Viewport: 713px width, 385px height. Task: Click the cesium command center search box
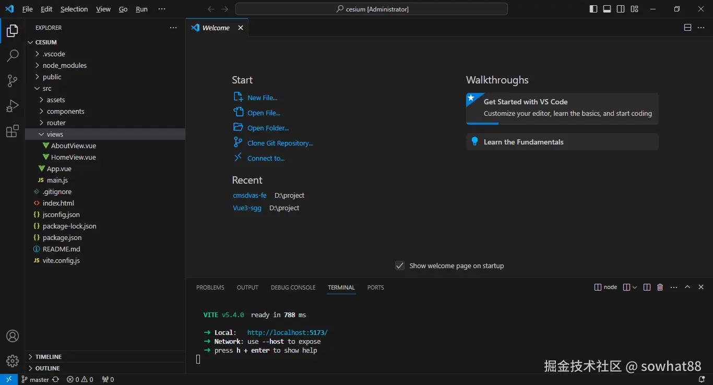pyautogui.click(x=371, y=9)
